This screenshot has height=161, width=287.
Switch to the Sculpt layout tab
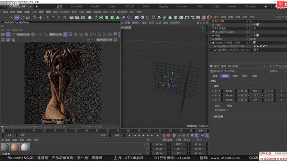(112, 6)
